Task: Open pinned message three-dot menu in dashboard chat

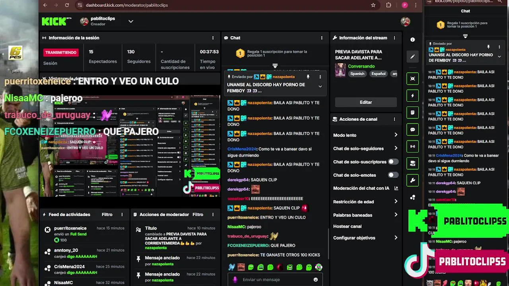Action: click(x=320, y=77)
